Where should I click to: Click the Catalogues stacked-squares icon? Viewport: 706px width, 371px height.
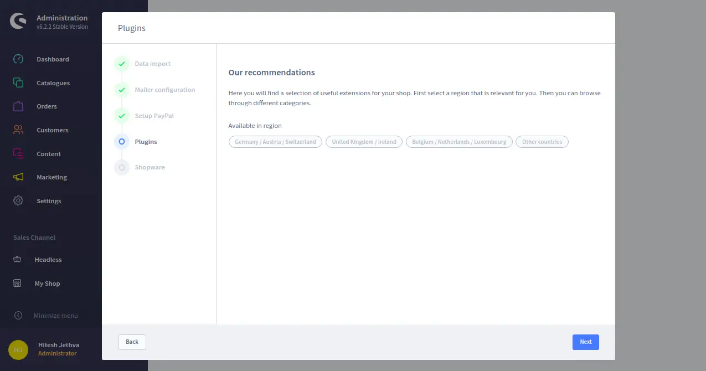pyautogui.click(x=18, y=83)
